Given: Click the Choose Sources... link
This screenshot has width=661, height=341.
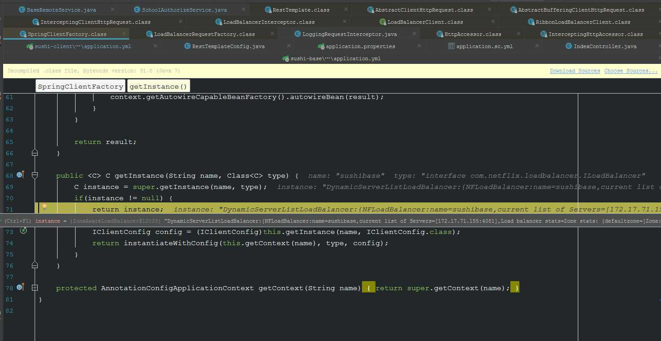Looking at the screenshot, I should pyautogui.click(x=631, y=71).
